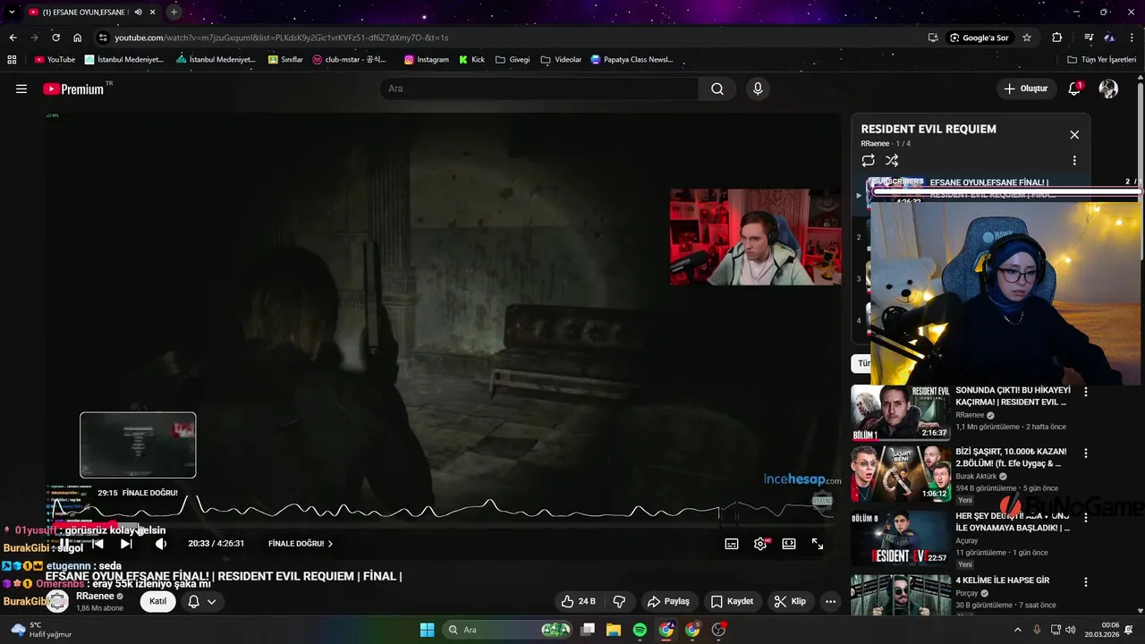Seek on the video progress bar
The width and height of the screenshot is (1145, 644).
pyautogui.click(x=444, y=526)
